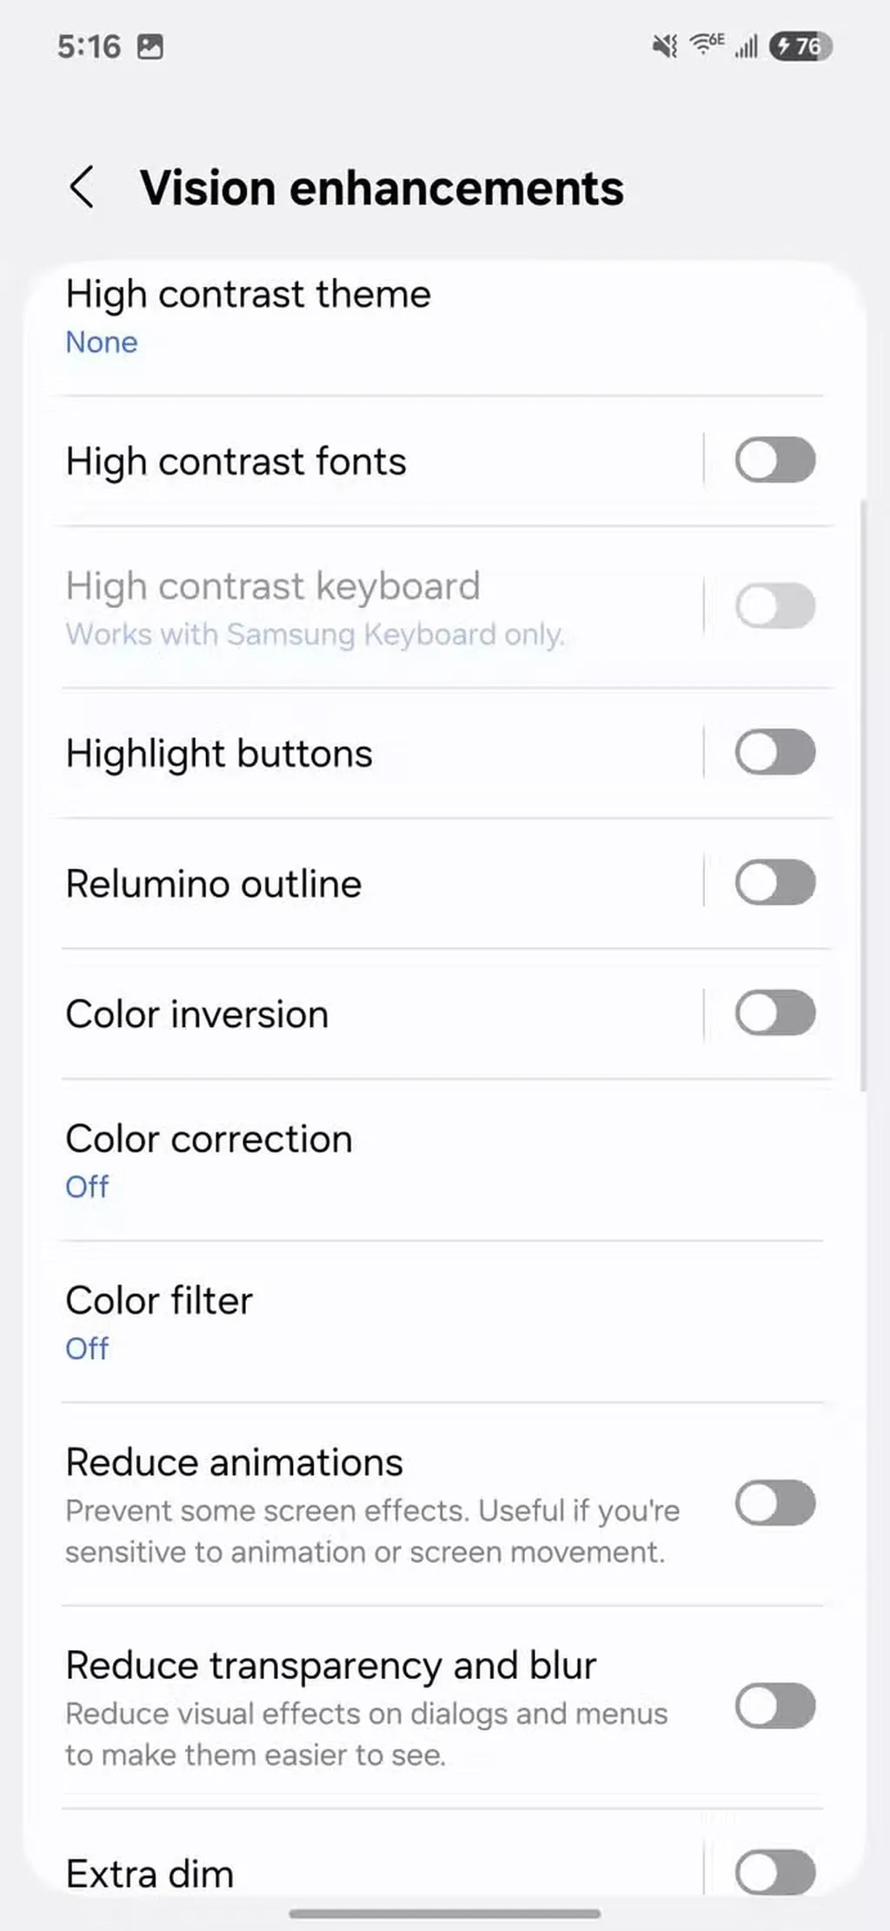Tap the bottom navigation gesture handle

click(x=445, y=1914)
